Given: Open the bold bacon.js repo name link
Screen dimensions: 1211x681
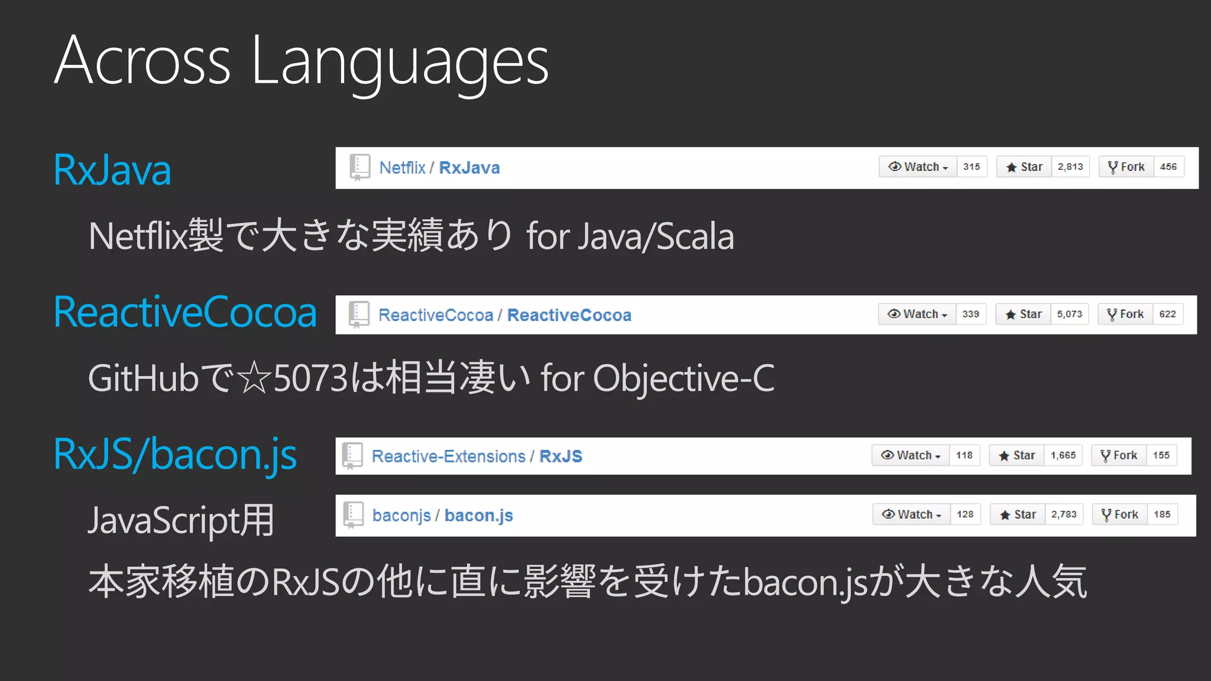Looking at the screenshot, I should coord(479,515).
